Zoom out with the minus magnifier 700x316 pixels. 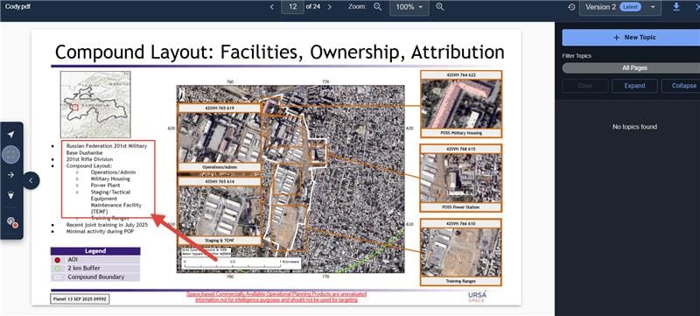click(378, 7)
